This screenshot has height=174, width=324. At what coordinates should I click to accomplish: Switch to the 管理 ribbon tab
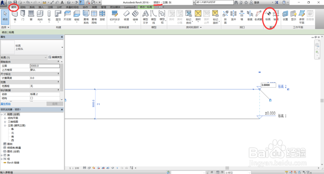coord(104,7)
